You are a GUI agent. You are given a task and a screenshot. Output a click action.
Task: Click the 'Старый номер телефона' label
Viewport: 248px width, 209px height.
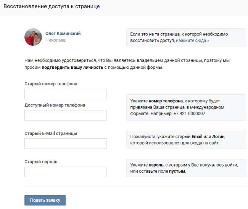tap(51, 84)
